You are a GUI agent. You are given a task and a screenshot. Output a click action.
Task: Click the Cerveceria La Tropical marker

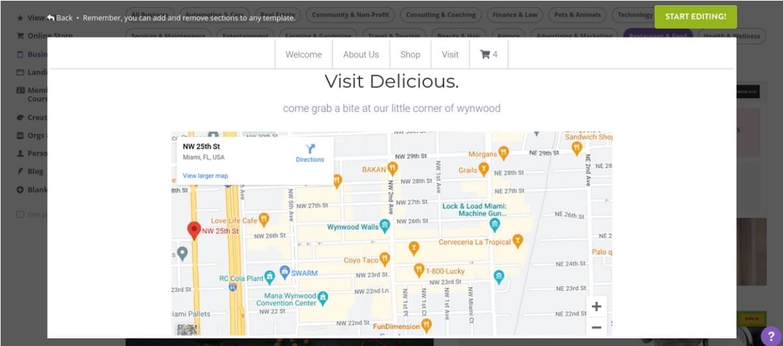coord(518,241)
